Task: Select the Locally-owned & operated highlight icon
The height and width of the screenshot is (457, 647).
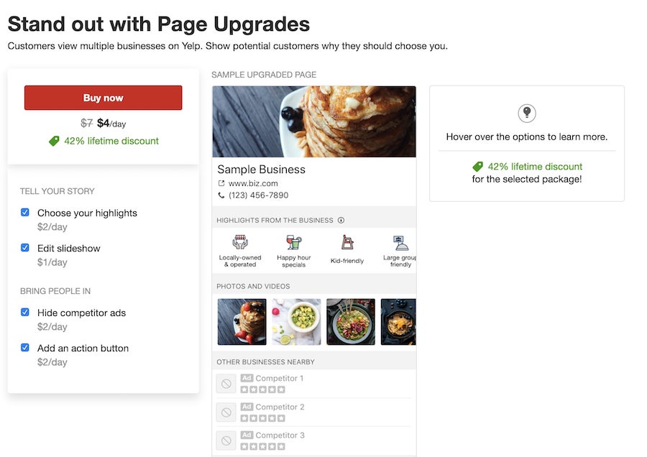Action: tap(240, 242)
